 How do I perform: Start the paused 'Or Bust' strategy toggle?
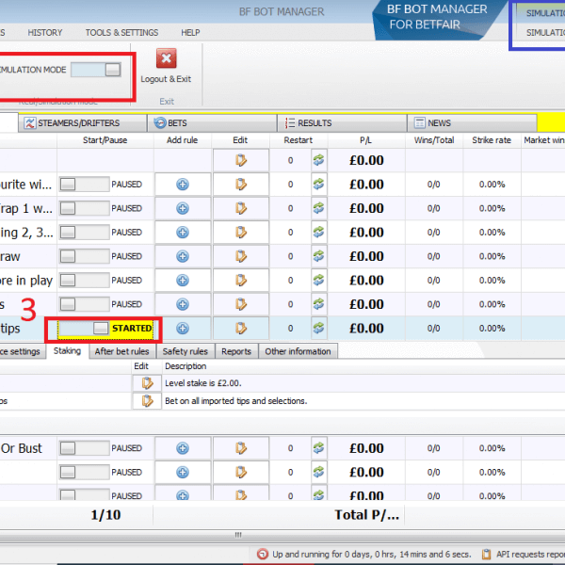click(85, 448)
